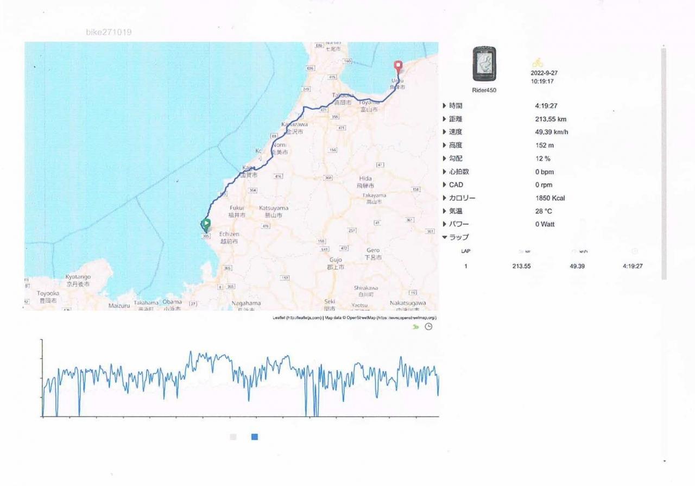Click the green start marker on the map
This screenshot has width=695, height=486.
coord(206,225)
